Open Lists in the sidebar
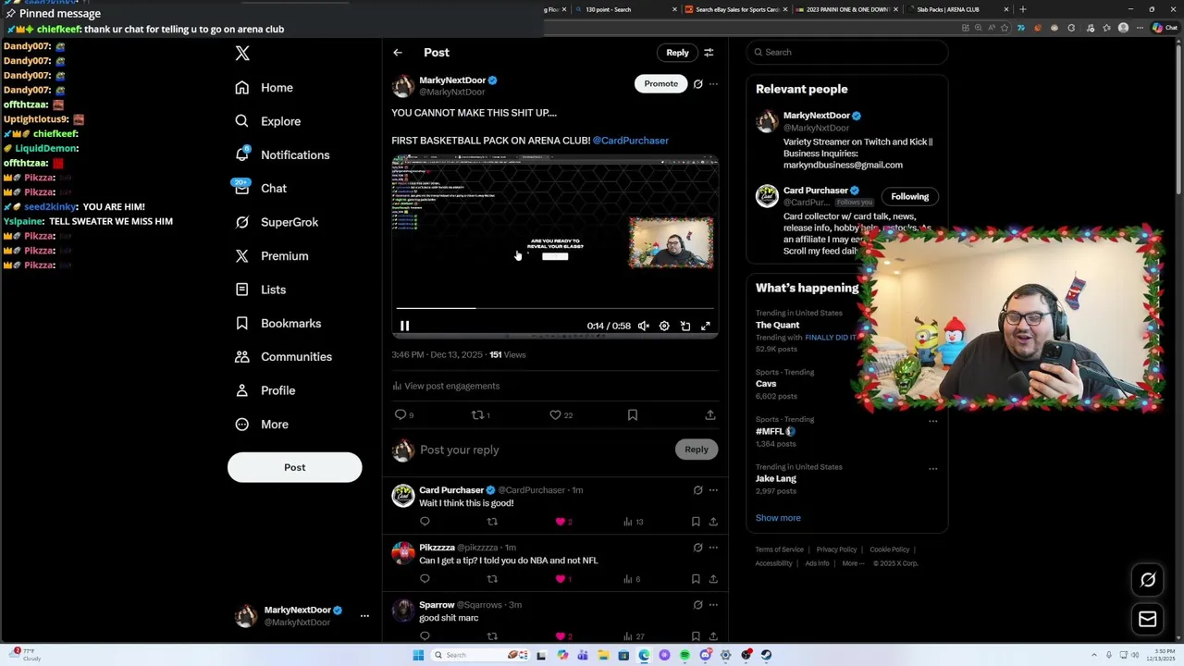 coord(261,290)
